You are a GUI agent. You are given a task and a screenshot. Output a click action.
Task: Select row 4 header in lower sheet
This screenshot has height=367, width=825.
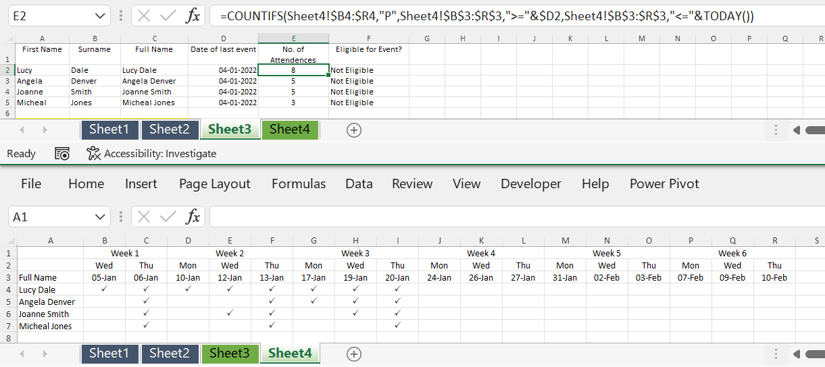tap(8, 289)
